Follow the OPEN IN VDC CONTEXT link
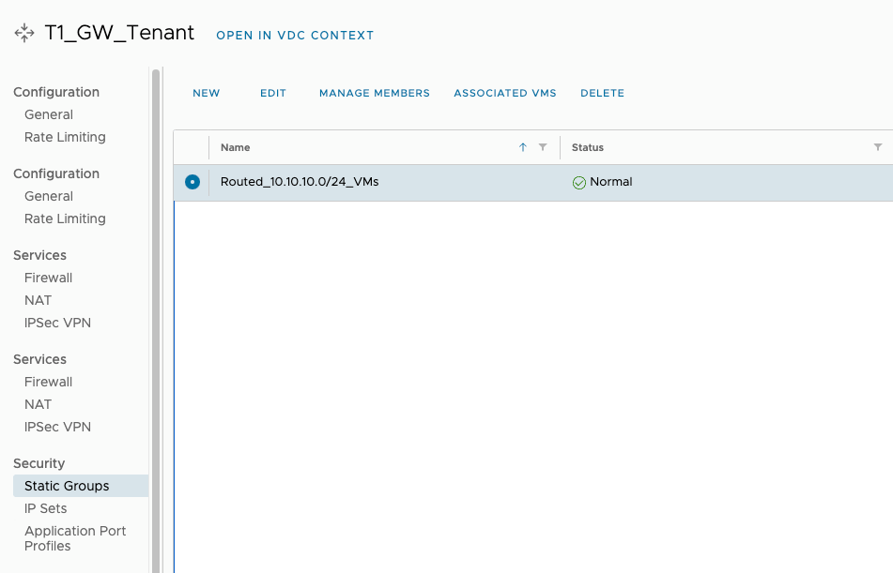Screen dimensions: 893x573 [x=295, y=36]
